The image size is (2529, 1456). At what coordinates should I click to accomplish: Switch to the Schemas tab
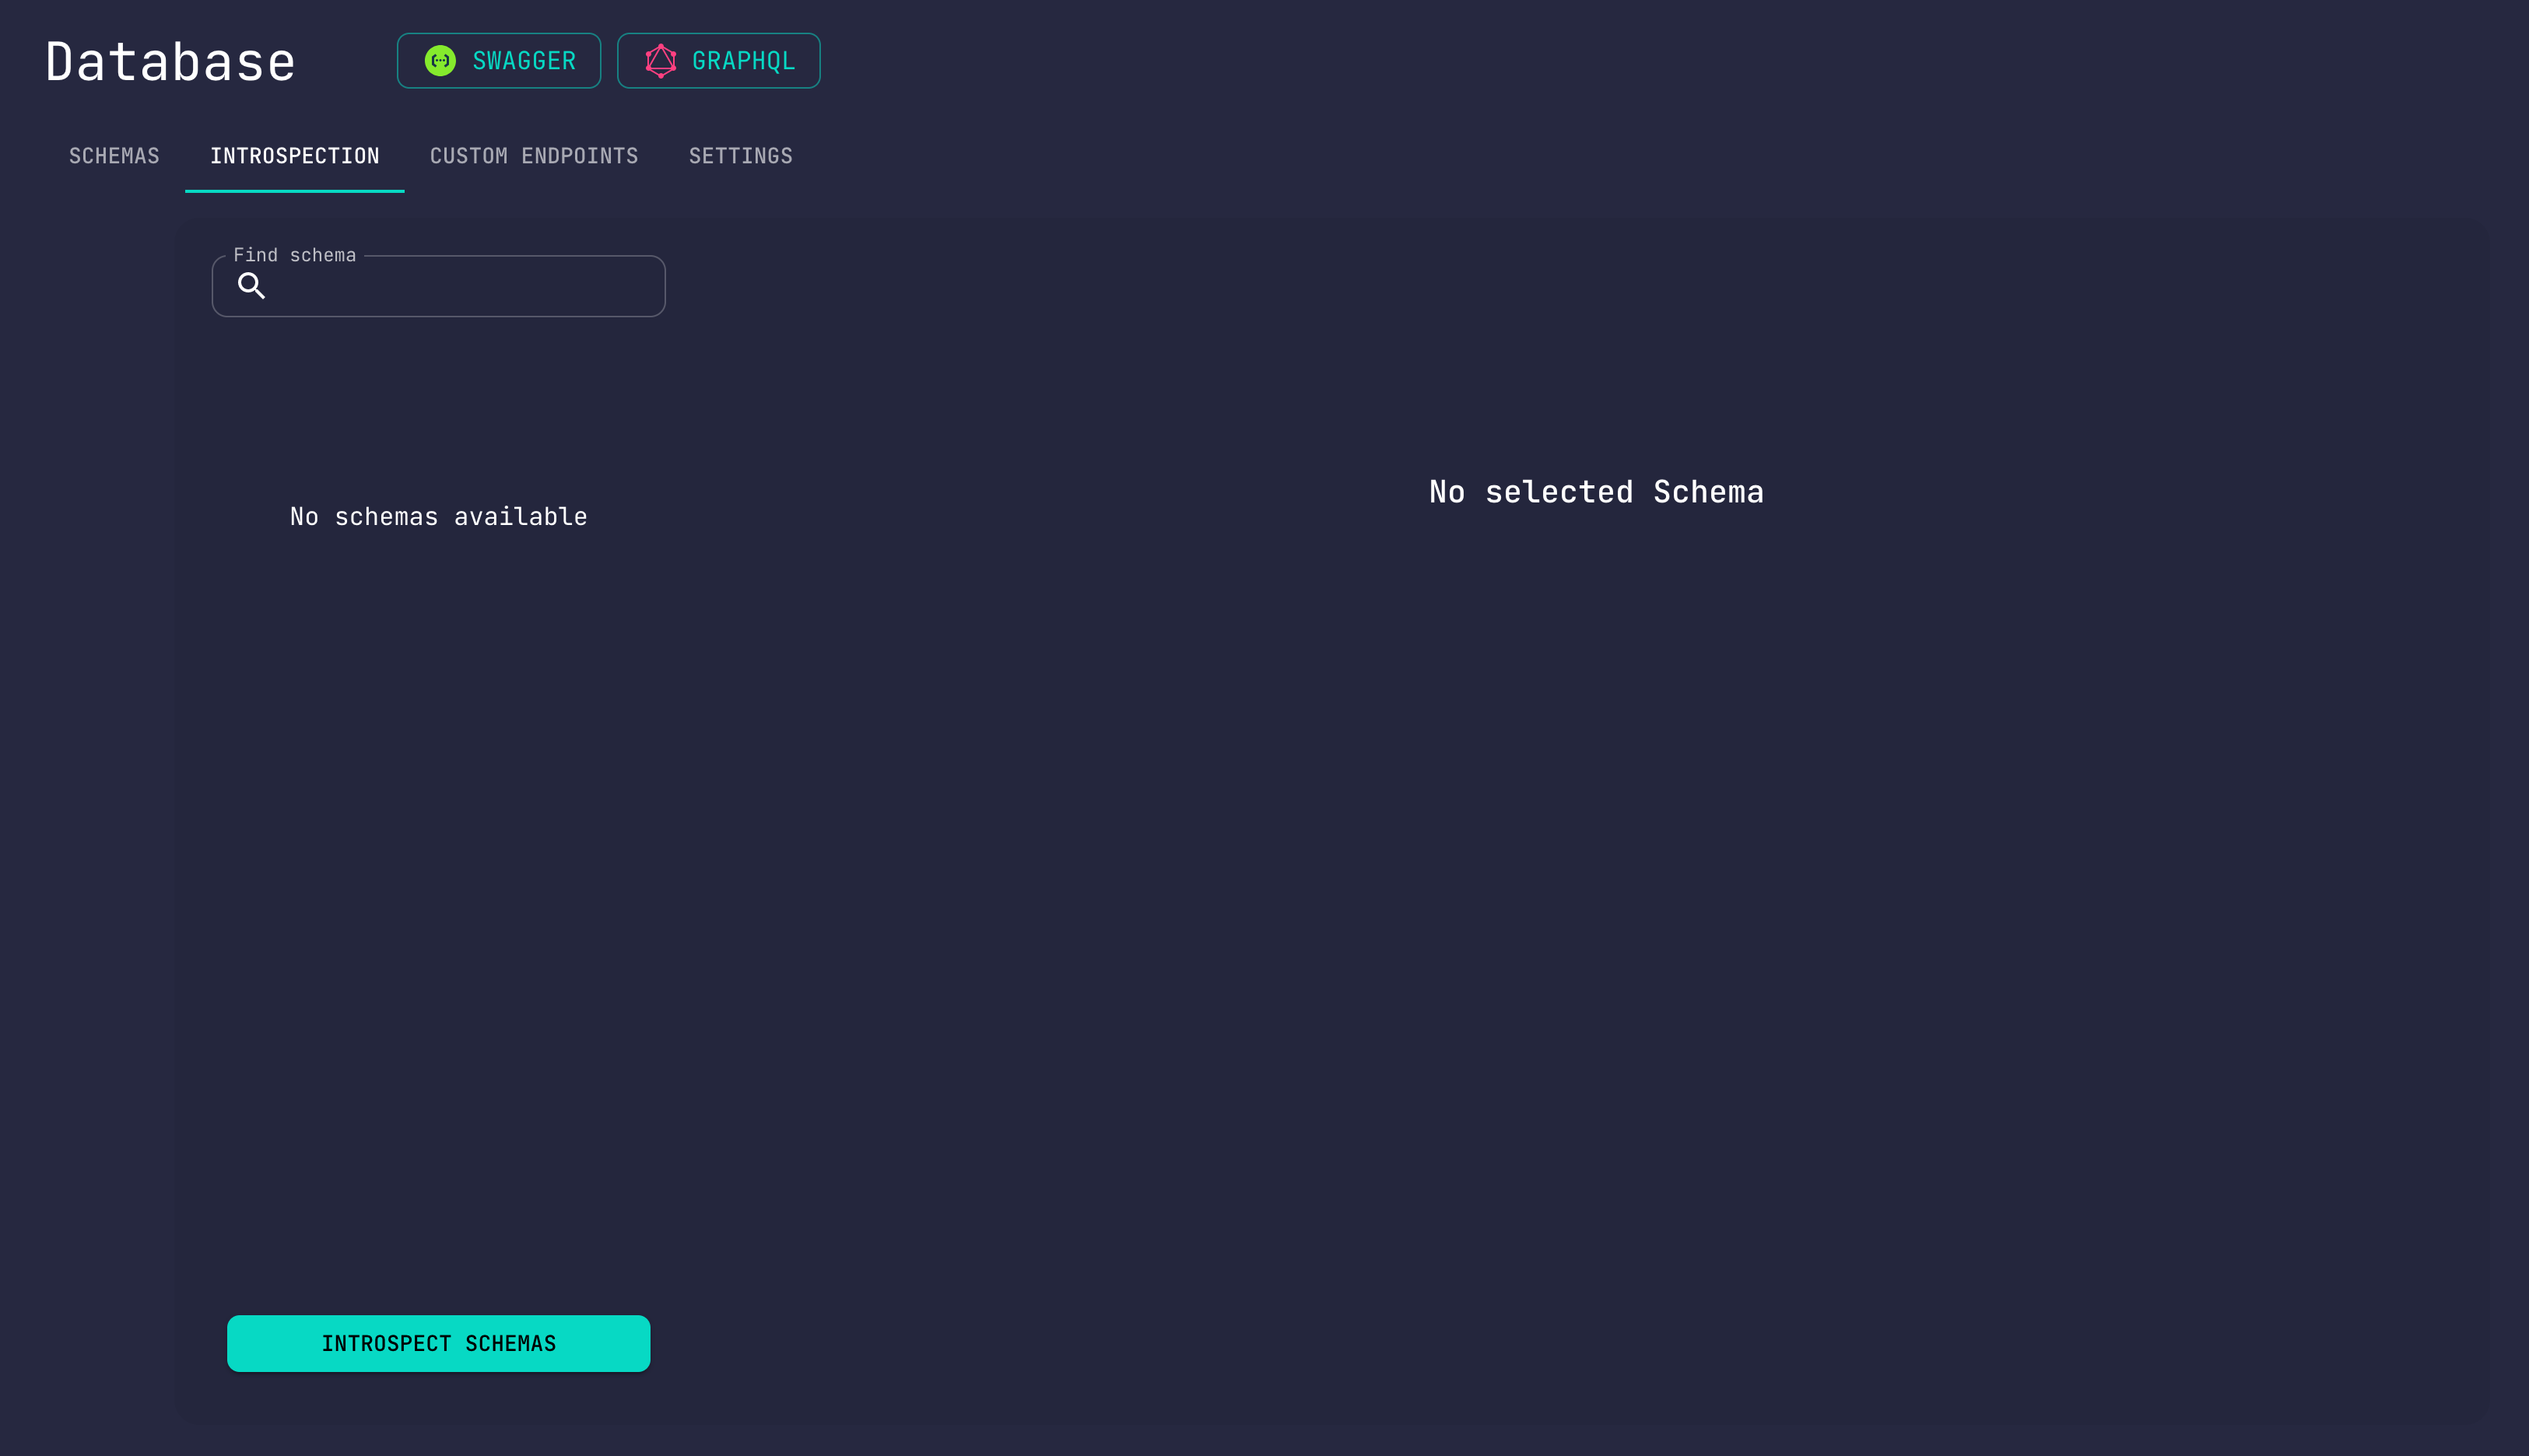pos(114,156)
